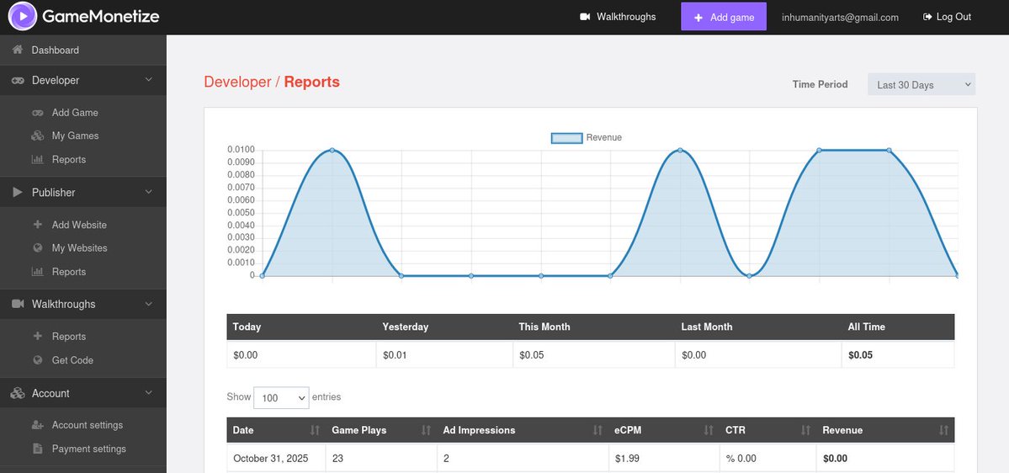Click the plus icon on Add game button
This screenshot has height=473, width=1009.
coord(698,18)
